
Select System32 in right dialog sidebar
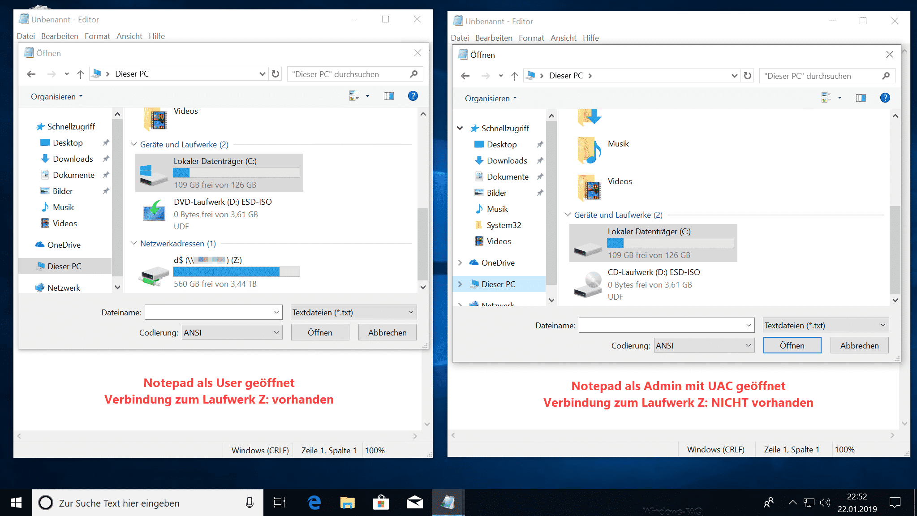pyautogui.click(x=504, y=225)
